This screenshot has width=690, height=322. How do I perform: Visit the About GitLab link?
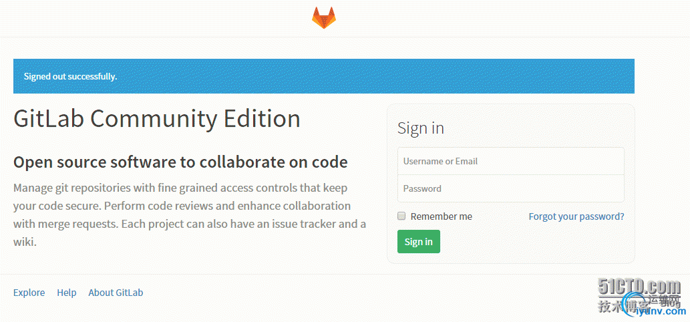116,293
